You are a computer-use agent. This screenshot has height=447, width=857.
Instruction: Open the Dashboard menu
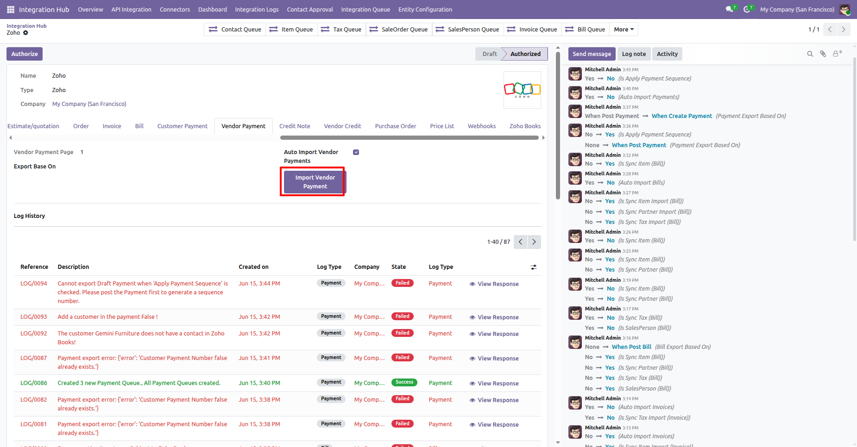pyautogui.click(x=213, y=9)
